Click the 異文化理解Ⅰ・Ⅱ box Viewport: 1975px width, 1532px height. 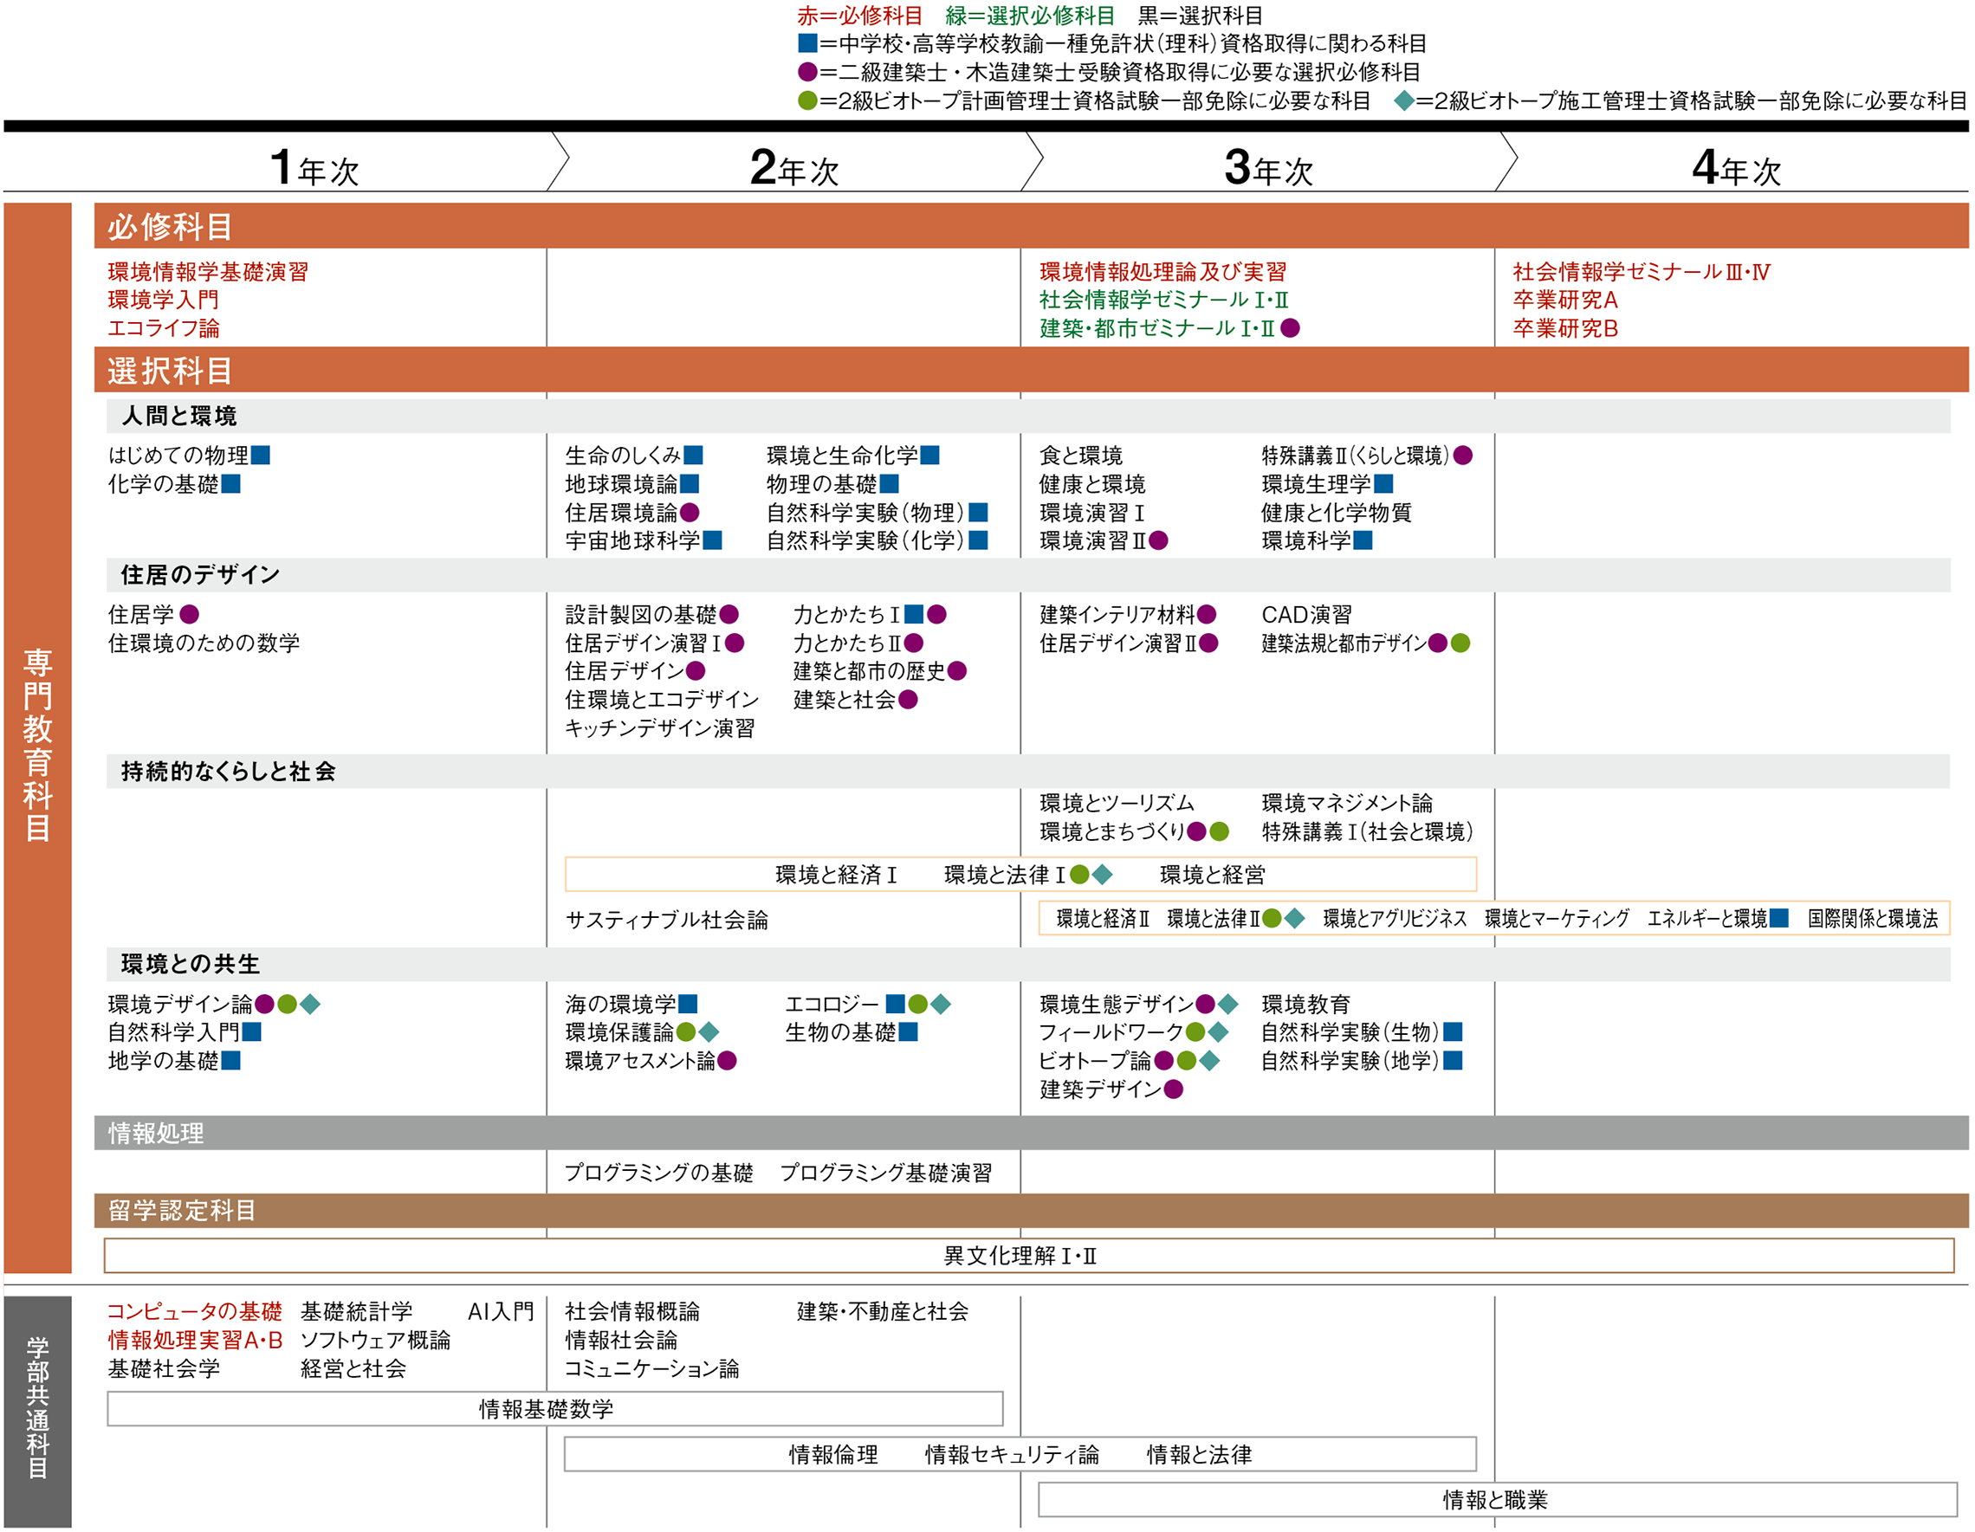(1029, 1256)
